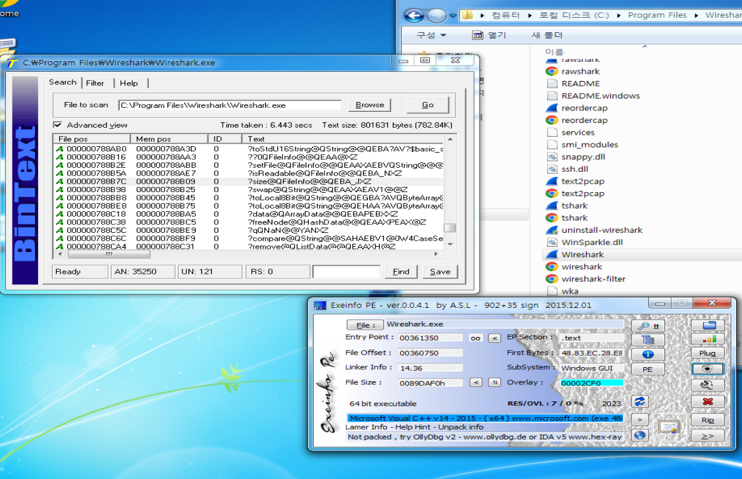Click the File pos column header

[x=92, y=139]
